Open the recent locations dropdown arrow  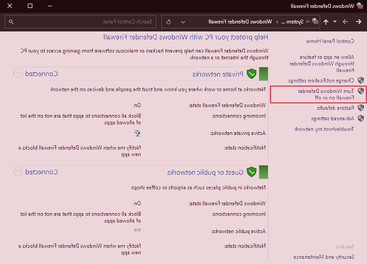[x=335, y=22]
